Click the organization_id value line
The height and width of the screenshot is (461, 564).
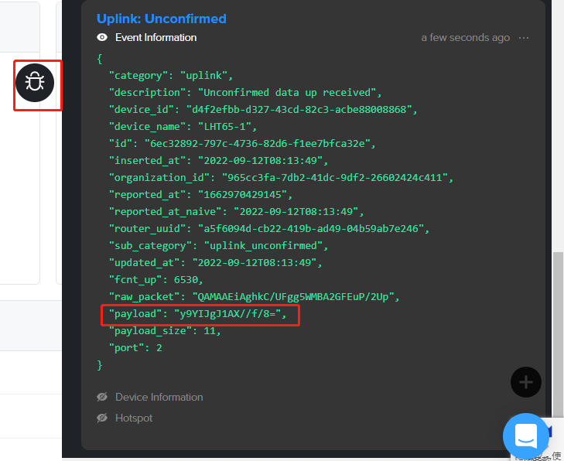pyautogui.click(x=282, y=178)
